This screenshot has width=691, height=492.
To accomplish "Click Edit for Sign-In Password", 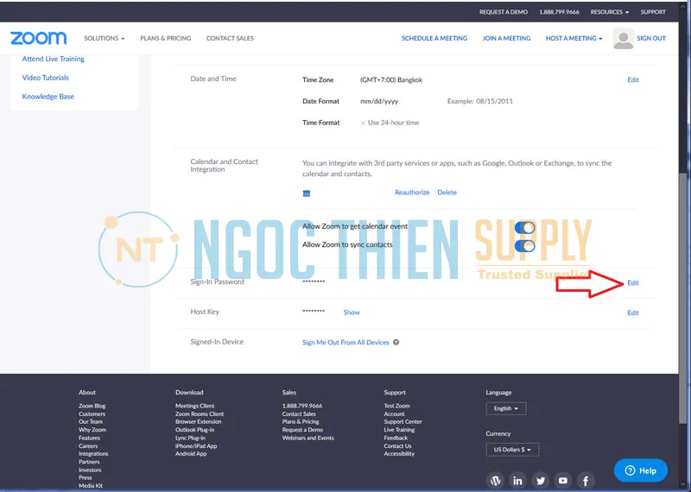I will coord(633,283).
